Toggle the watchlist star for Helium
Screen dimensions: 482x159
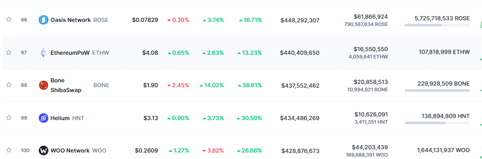[x=9, y=117]
